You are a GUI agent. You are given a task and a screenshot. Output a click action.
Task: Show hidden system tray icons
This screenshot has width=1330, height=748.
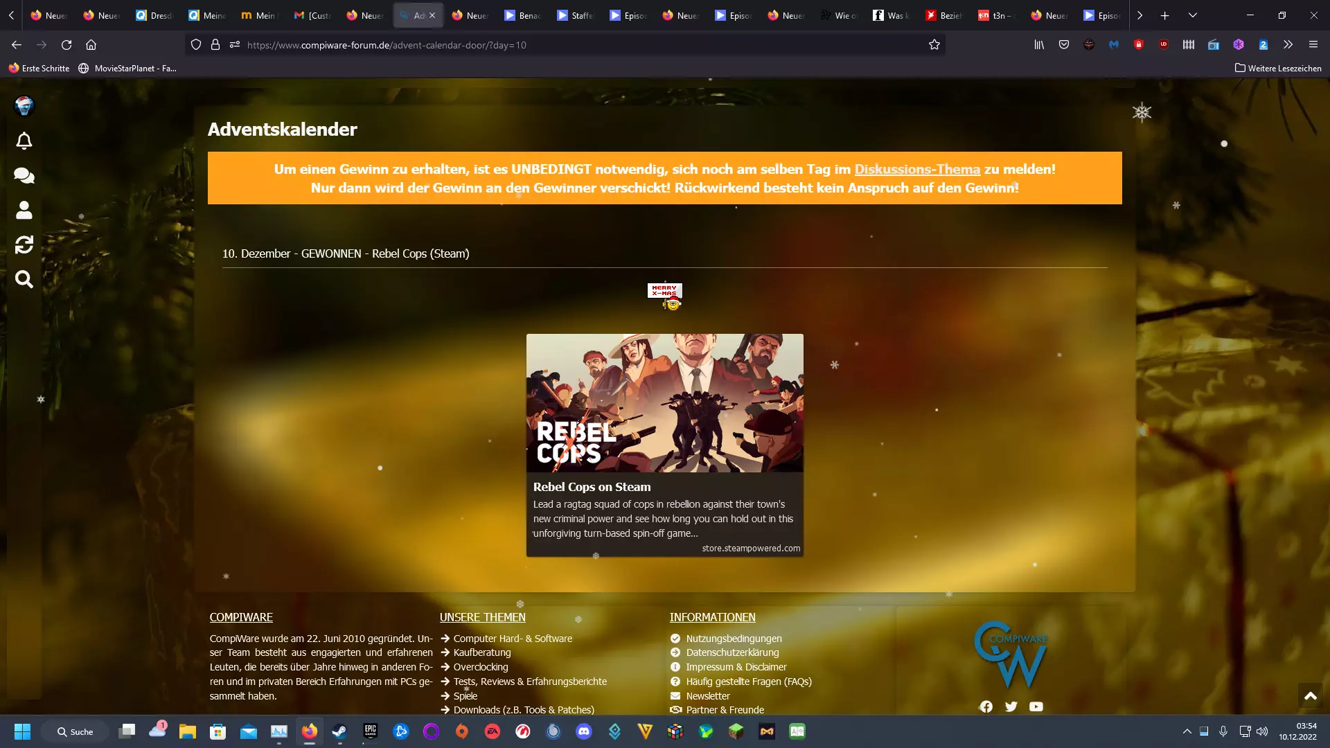tap(1187, 731)
